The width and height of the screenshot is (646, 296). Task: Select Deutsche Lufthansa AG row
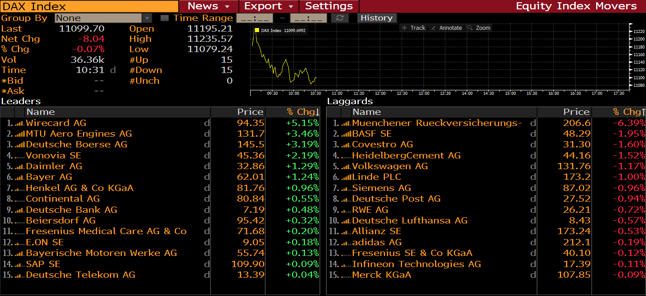pyautogui.click(x=486, y=221)
